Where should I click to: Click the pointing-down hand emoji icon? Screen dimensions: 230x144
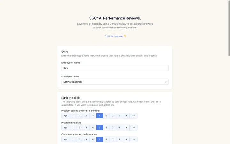(125, 36)
